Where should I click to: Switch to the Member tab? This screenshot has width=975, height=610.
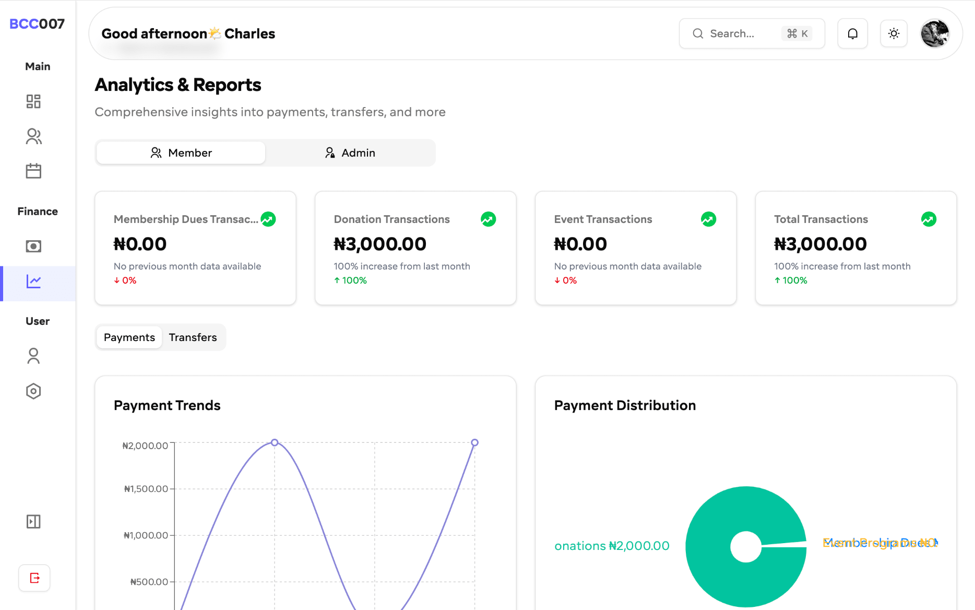(x=181, y=152)
